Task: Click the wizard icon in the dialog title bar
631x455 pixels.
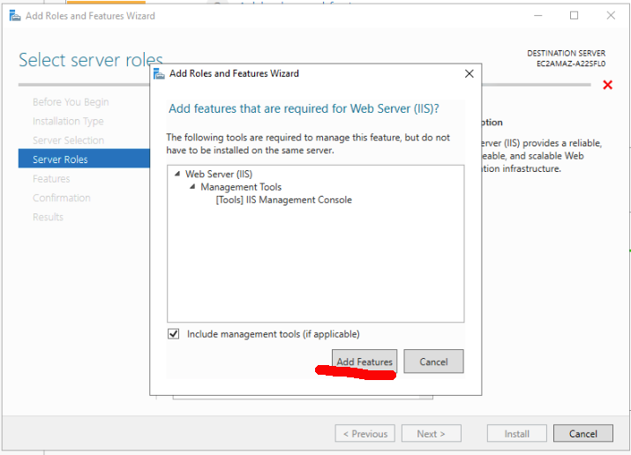Action: (x=159, y=74)
